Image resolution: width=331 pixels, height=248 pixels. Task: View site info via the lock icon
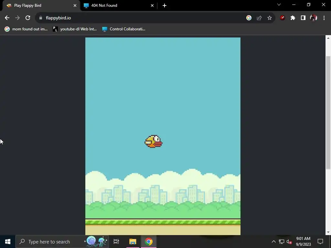coord(41,18)
